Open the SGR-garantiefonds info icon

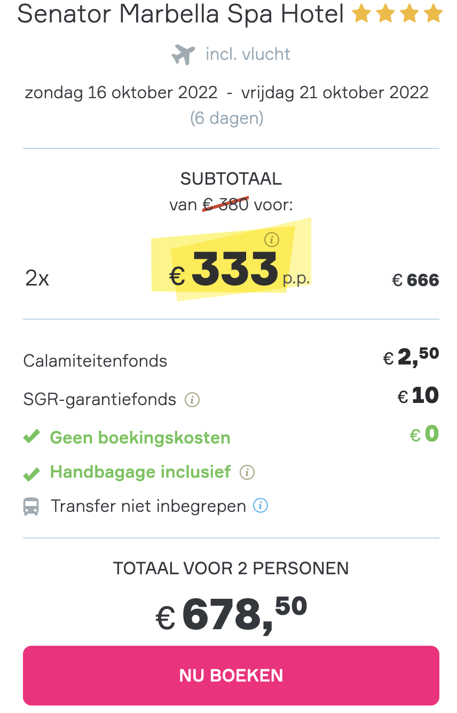pos(192,400)
